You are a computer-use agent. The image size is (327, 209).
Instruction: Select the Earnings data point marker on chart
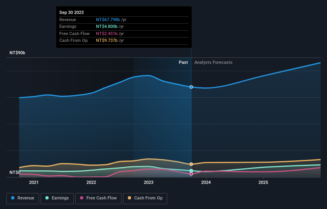pos(191,171)
